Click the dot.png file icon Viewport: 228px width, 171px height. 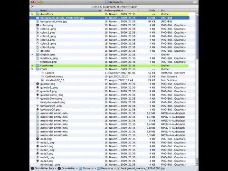(38, 51)
